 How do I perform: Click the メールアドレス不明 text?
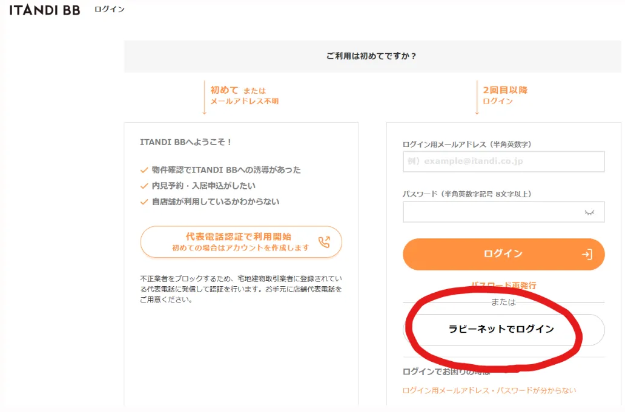(244, 102)
